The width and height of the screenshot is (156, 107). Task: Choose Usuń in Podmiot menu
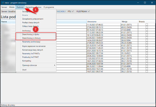click(x=36, y=70)
